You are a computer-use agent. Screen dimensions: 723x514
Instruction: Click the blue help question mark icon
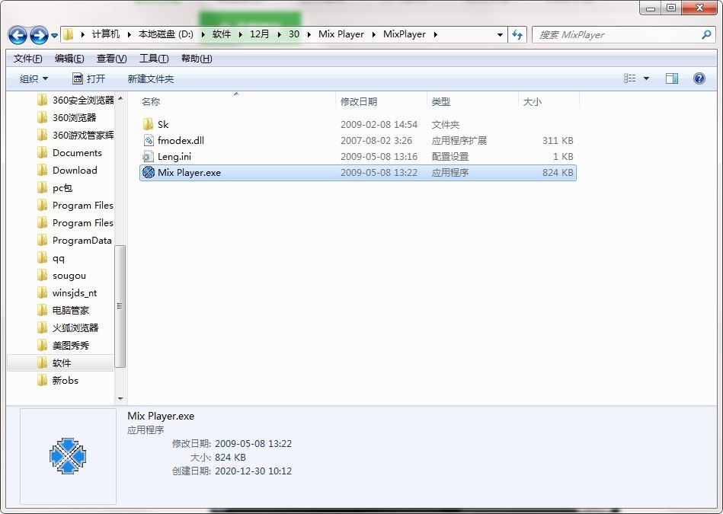(x=699, y=78)
